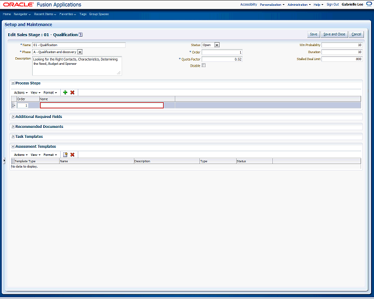The width and height of the screenshot is (374, 299).
Task: Click the Save button
Action: click(313, 34)
